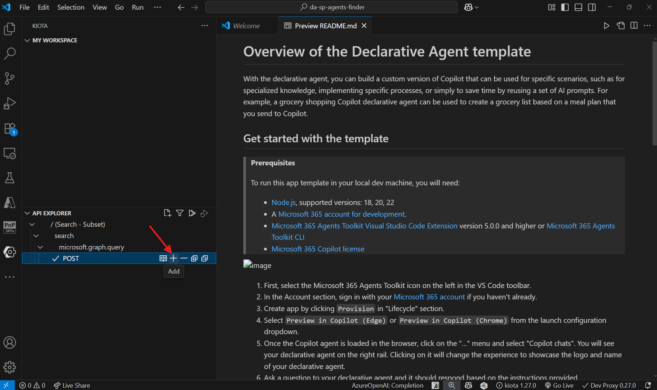Open the File menu
Image resolution: width=657 pixels, height=390 pixels.
click(24, 7)
